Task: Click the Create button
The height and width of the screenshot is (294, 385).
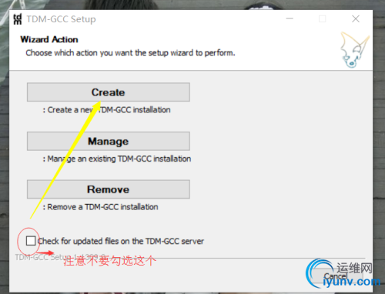Action: pos(109,92)
